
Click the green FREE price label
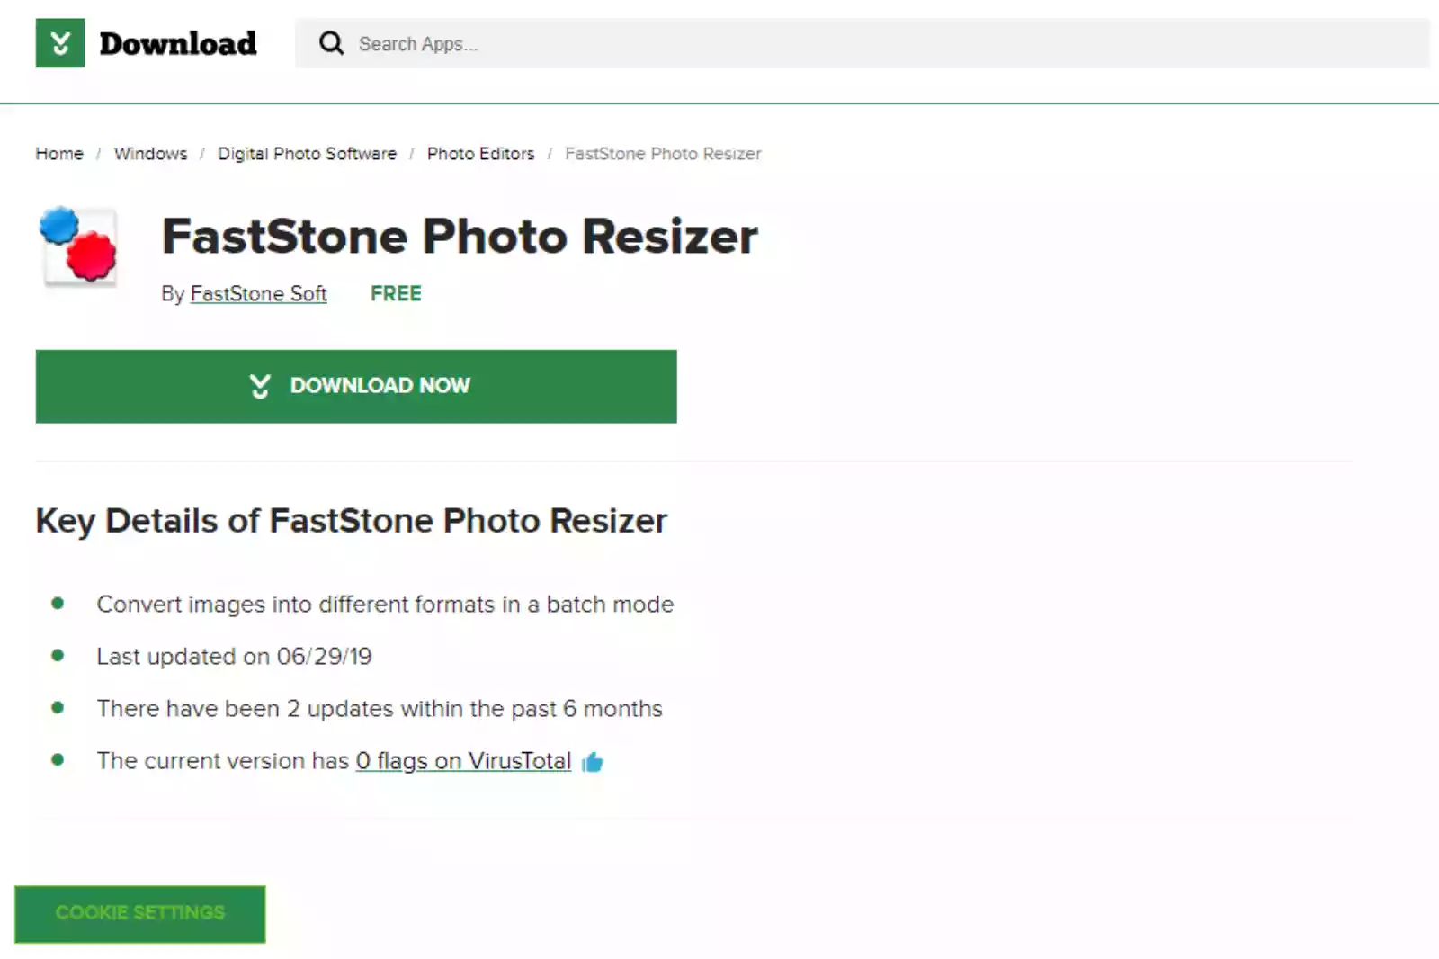pyautogui.click(x=396, y=294)
